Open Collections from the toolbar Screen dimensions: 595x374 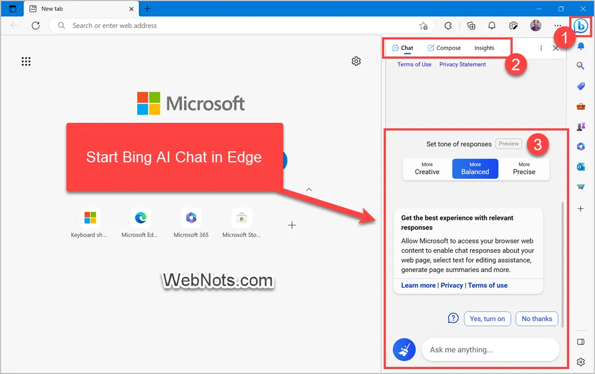click(x=471, y=25)
